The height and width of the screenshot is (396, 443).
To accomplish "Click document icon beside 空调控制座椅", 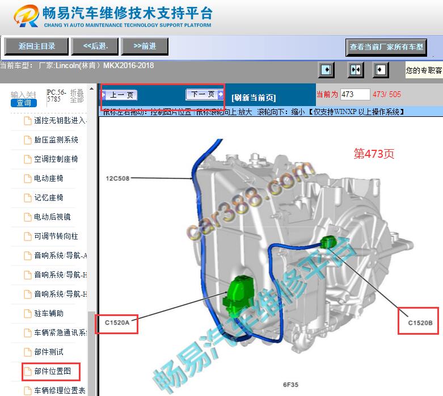I will click(27, 159).
